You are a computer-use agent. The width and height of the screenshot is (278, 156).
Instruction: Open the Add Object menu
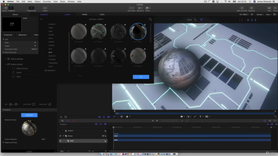click(x=132, y=8)
